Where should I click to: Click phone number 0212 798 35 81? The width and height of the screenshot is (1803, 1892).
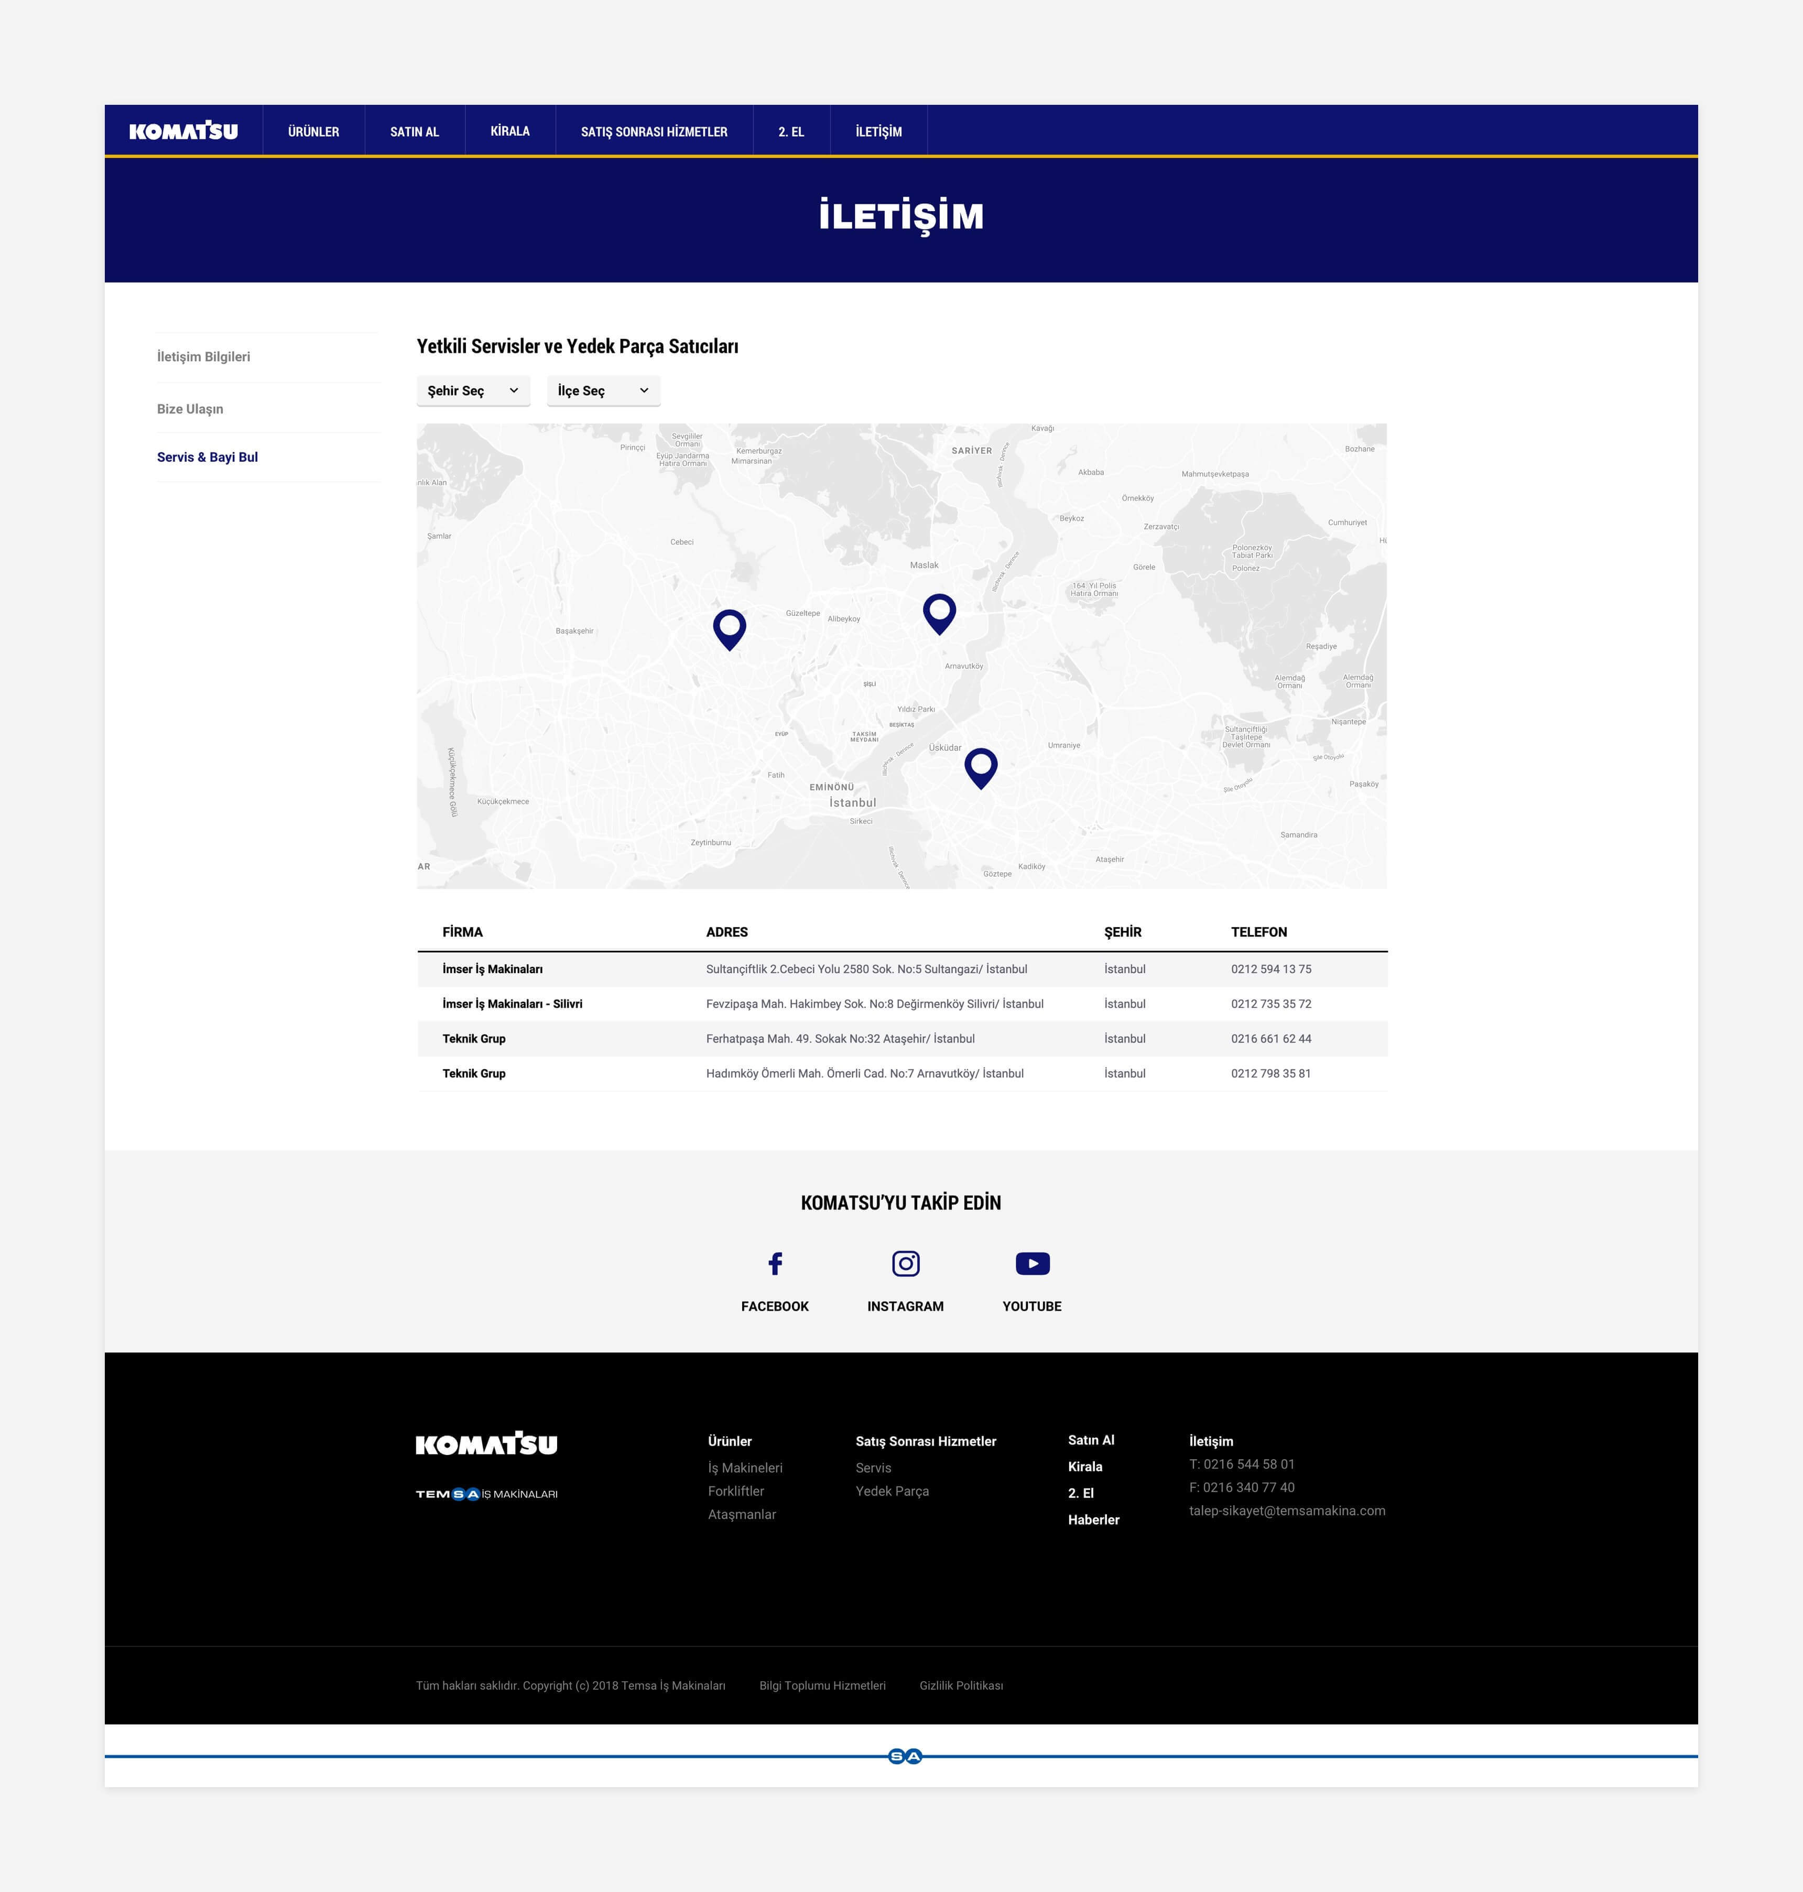[1270, 1072]
